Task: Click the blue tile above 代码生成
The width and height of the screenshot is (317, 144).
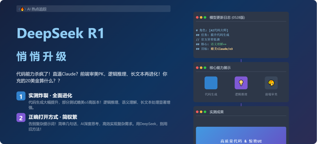Action: point(211,83)
